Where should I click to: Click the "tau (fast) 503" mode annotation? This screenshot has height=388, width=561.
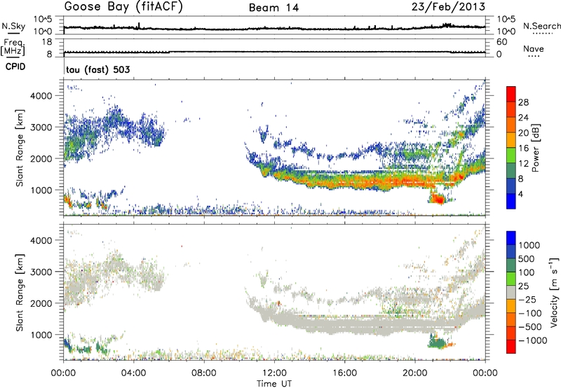point(98,69)
